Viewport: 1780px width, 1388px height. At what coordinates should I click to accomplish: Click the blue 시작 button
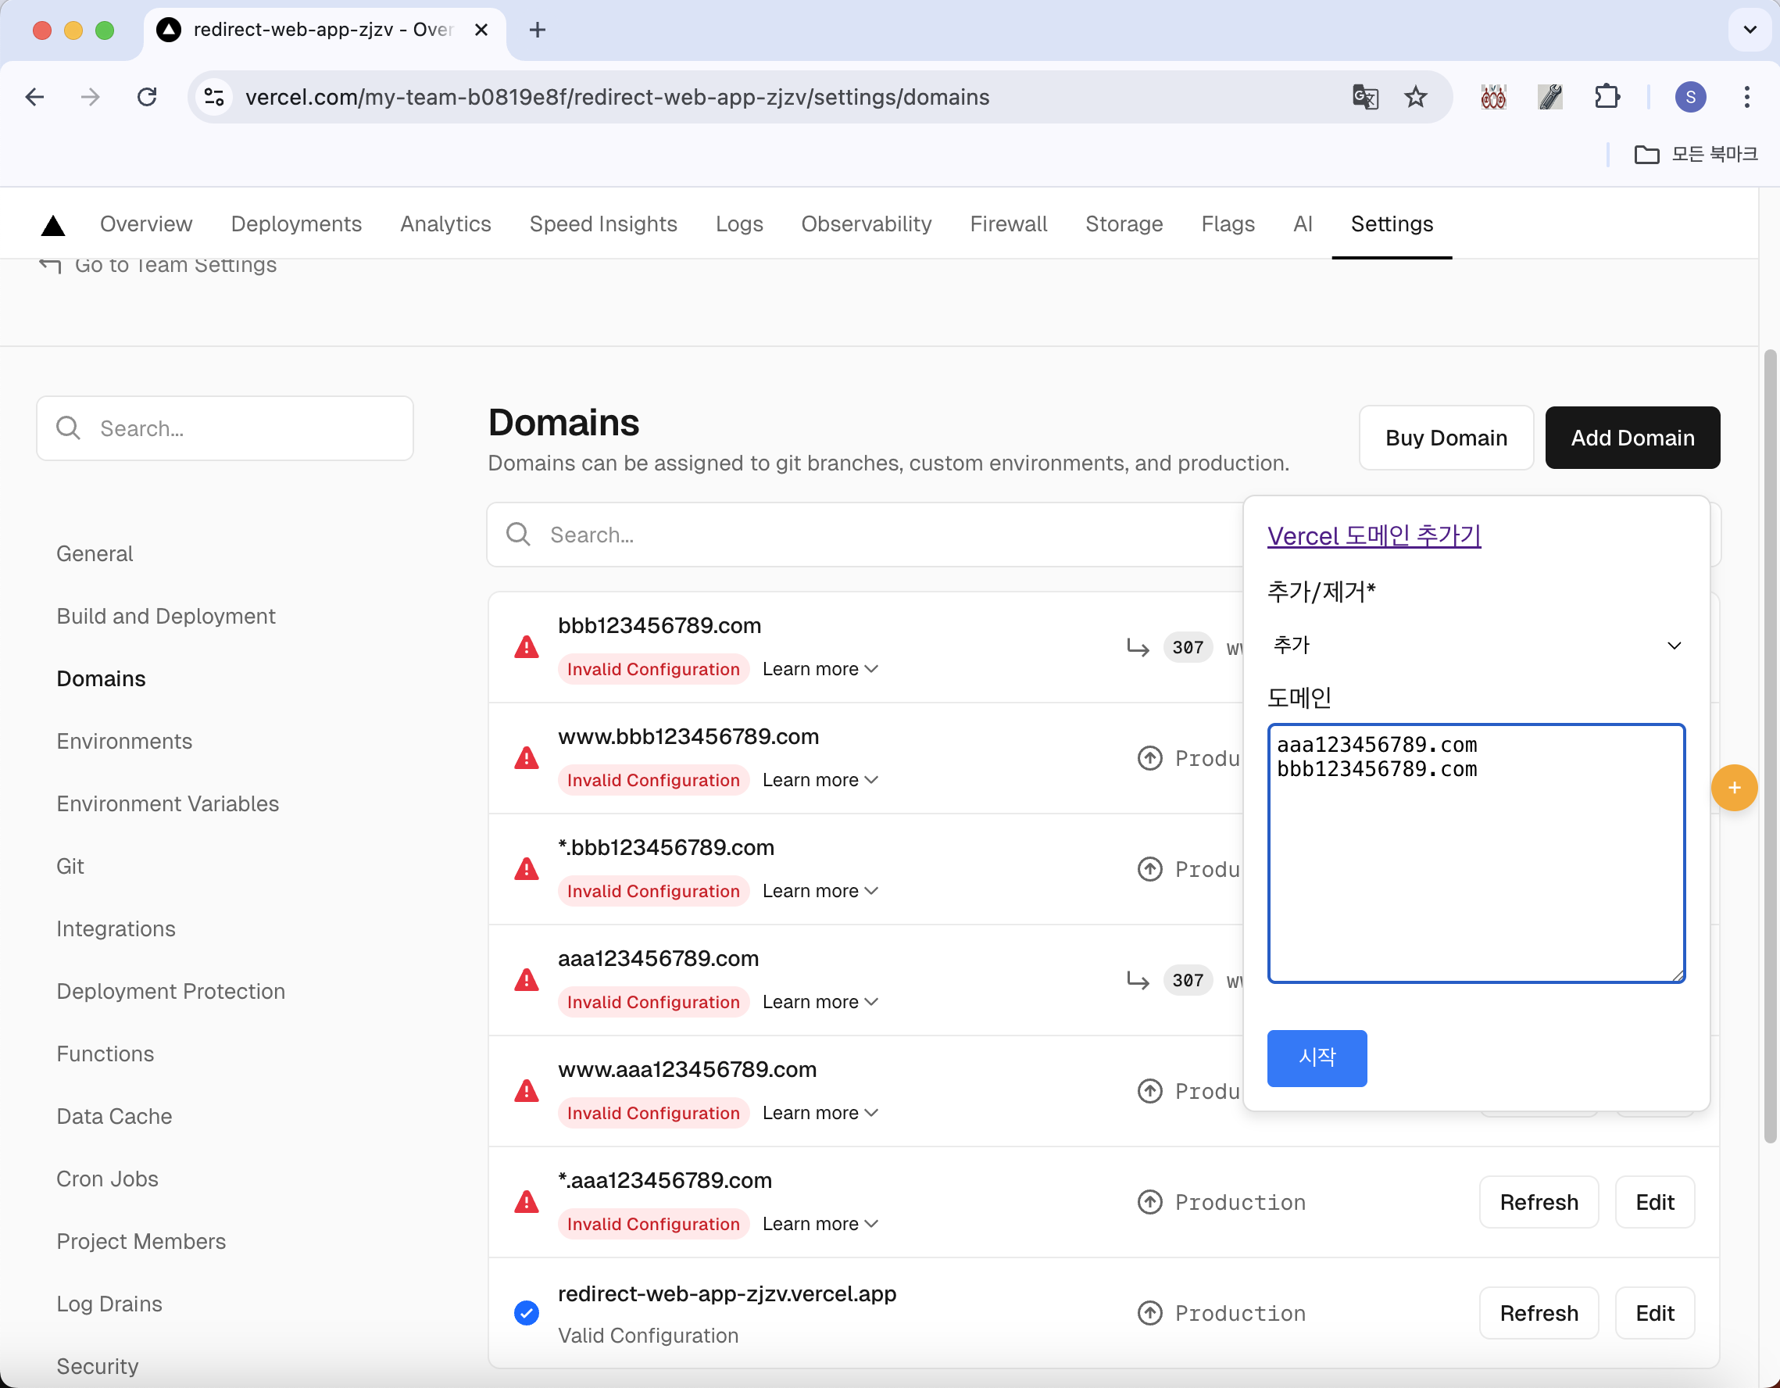(x=1317, y=1058)
